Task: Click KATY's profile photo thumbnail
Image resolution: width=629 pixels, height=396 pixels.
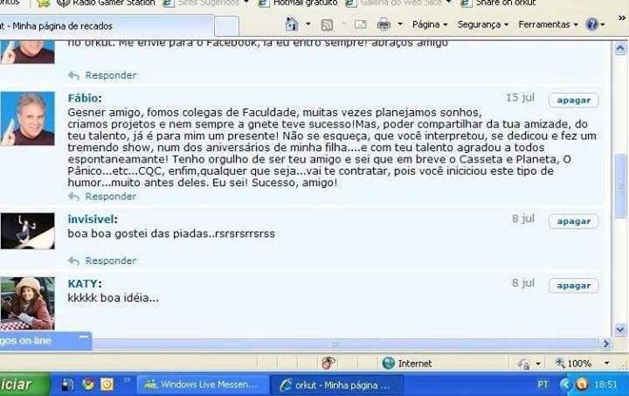Action: tap(27, 303)
